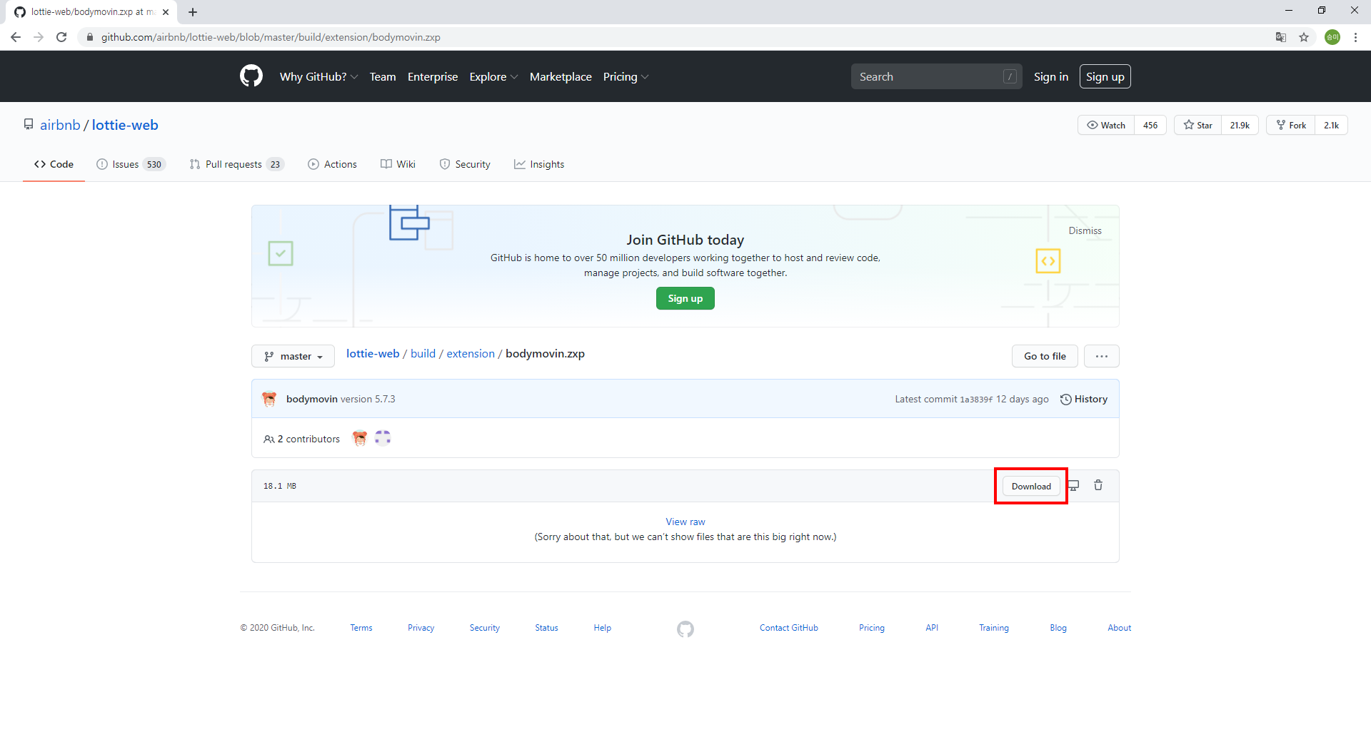Download the bodymovin.zxp file
This screenshot has height=742, width=1371.
(x=1031, y=486)
